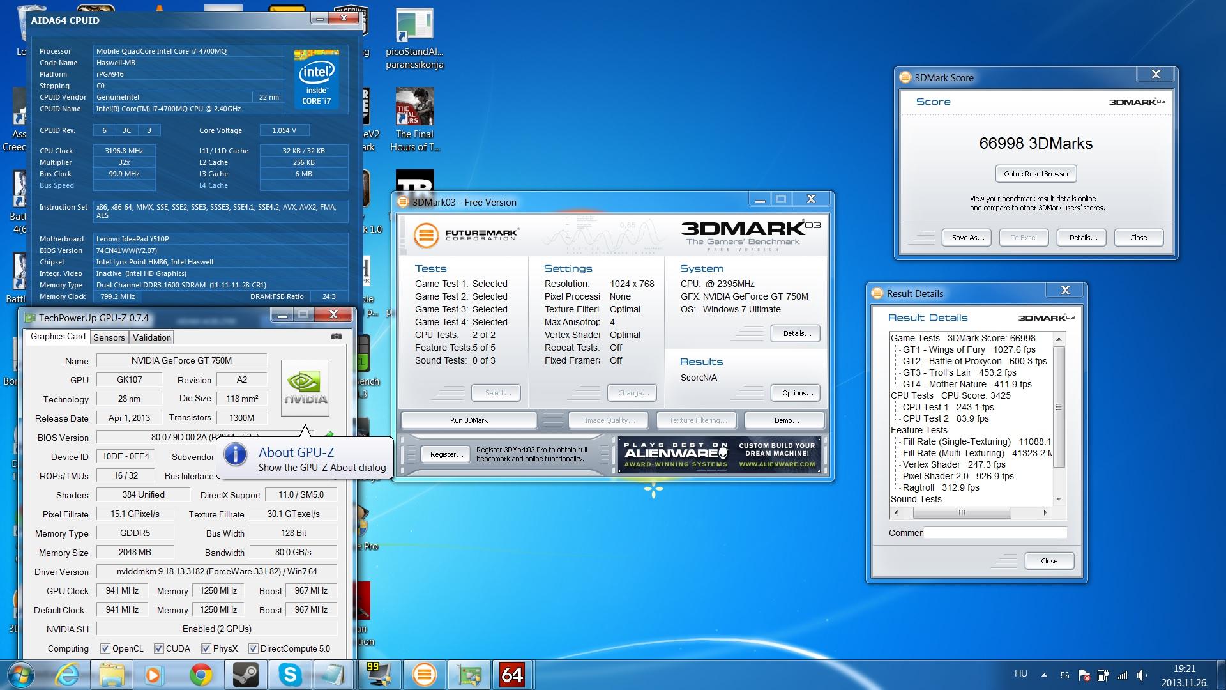Launch Google Chrome from taskbar
Viewport: 1226px width, 690px height.
pos(201,675)
